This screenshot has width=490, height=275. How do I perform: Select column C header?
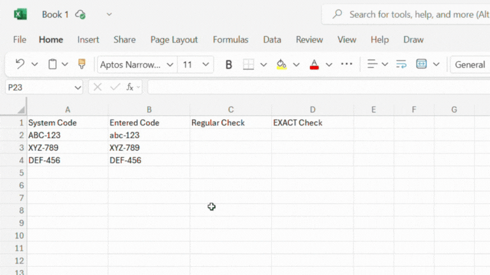[x=230, y=109]
